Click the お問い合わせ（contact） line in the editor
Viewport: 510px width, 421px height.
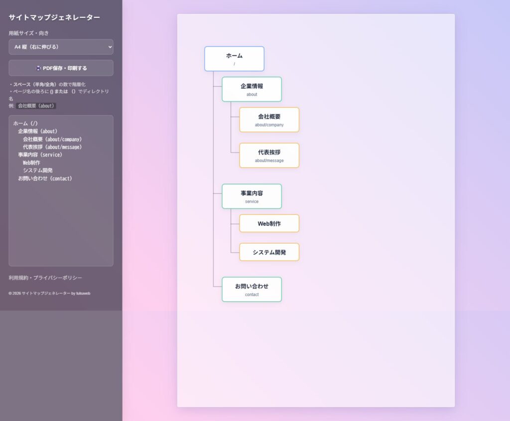point(45,178)
